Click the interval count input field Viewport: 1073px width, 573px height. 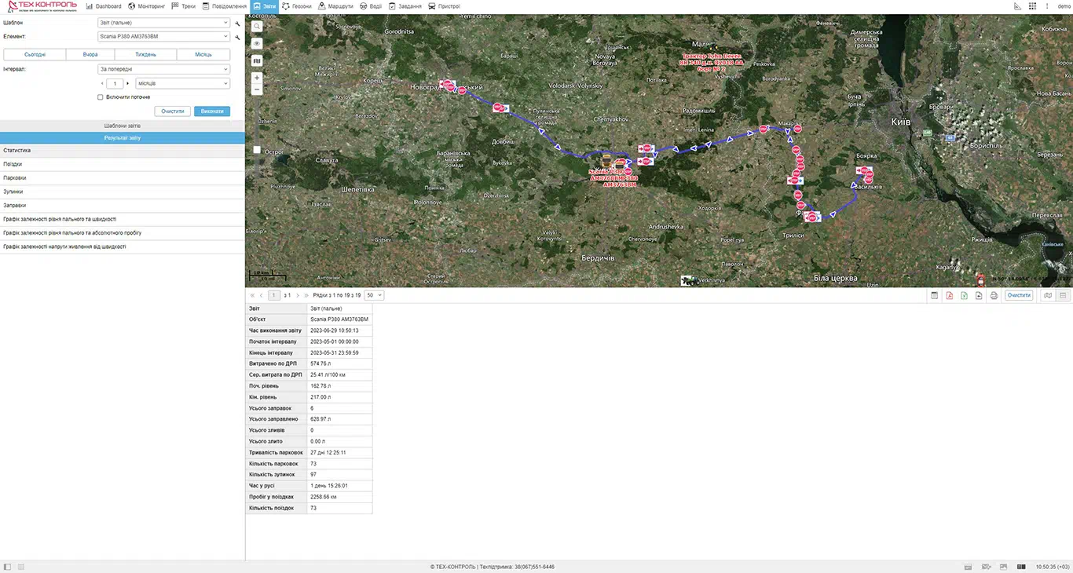(x=115, y=83)
